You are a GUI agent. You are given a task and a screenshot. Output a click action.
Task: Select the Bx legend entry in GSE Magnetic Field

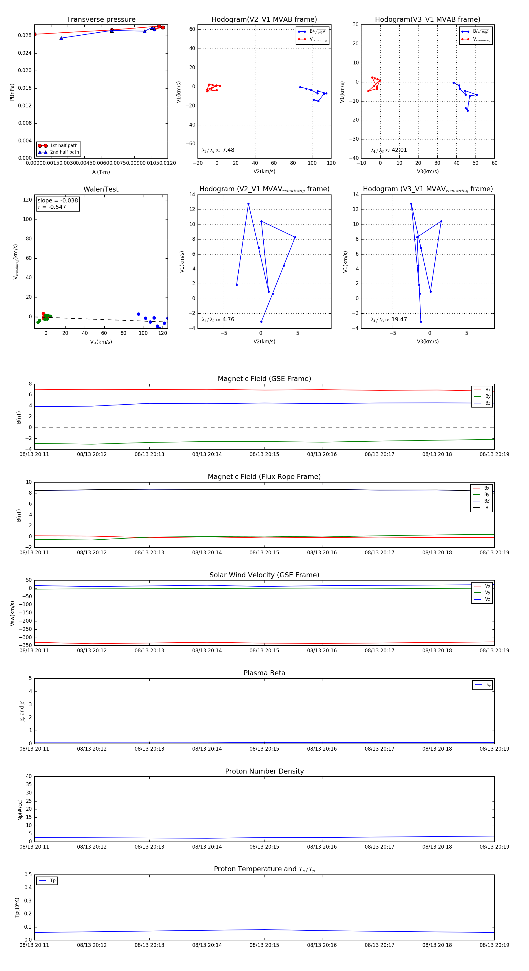(x=483, y=390)
